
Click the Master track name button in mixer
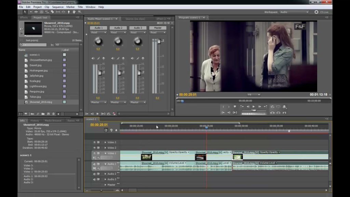[158, 28]
